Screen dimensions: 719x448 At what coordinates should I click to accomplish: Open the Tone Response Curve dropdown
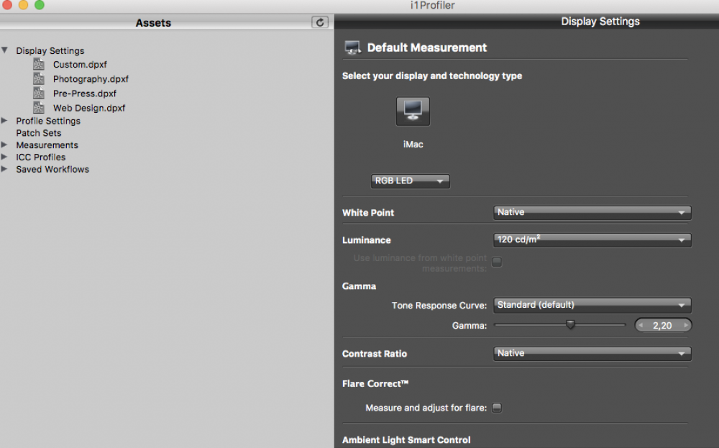pyautogui.click(x=592, y=305)
